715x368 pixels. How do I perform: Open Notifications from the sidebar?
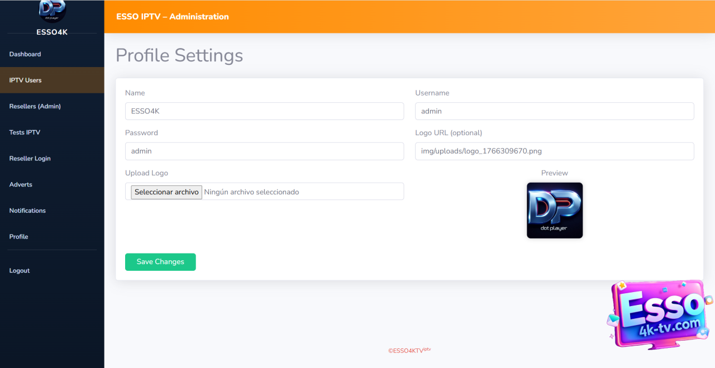(x=27, y=211)
